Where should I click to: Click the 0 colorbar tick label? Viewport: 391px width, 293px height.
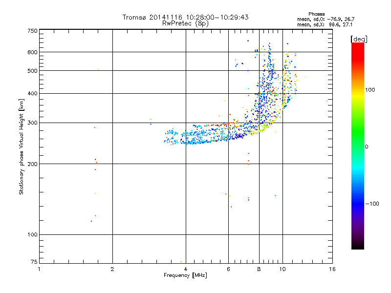367,147
